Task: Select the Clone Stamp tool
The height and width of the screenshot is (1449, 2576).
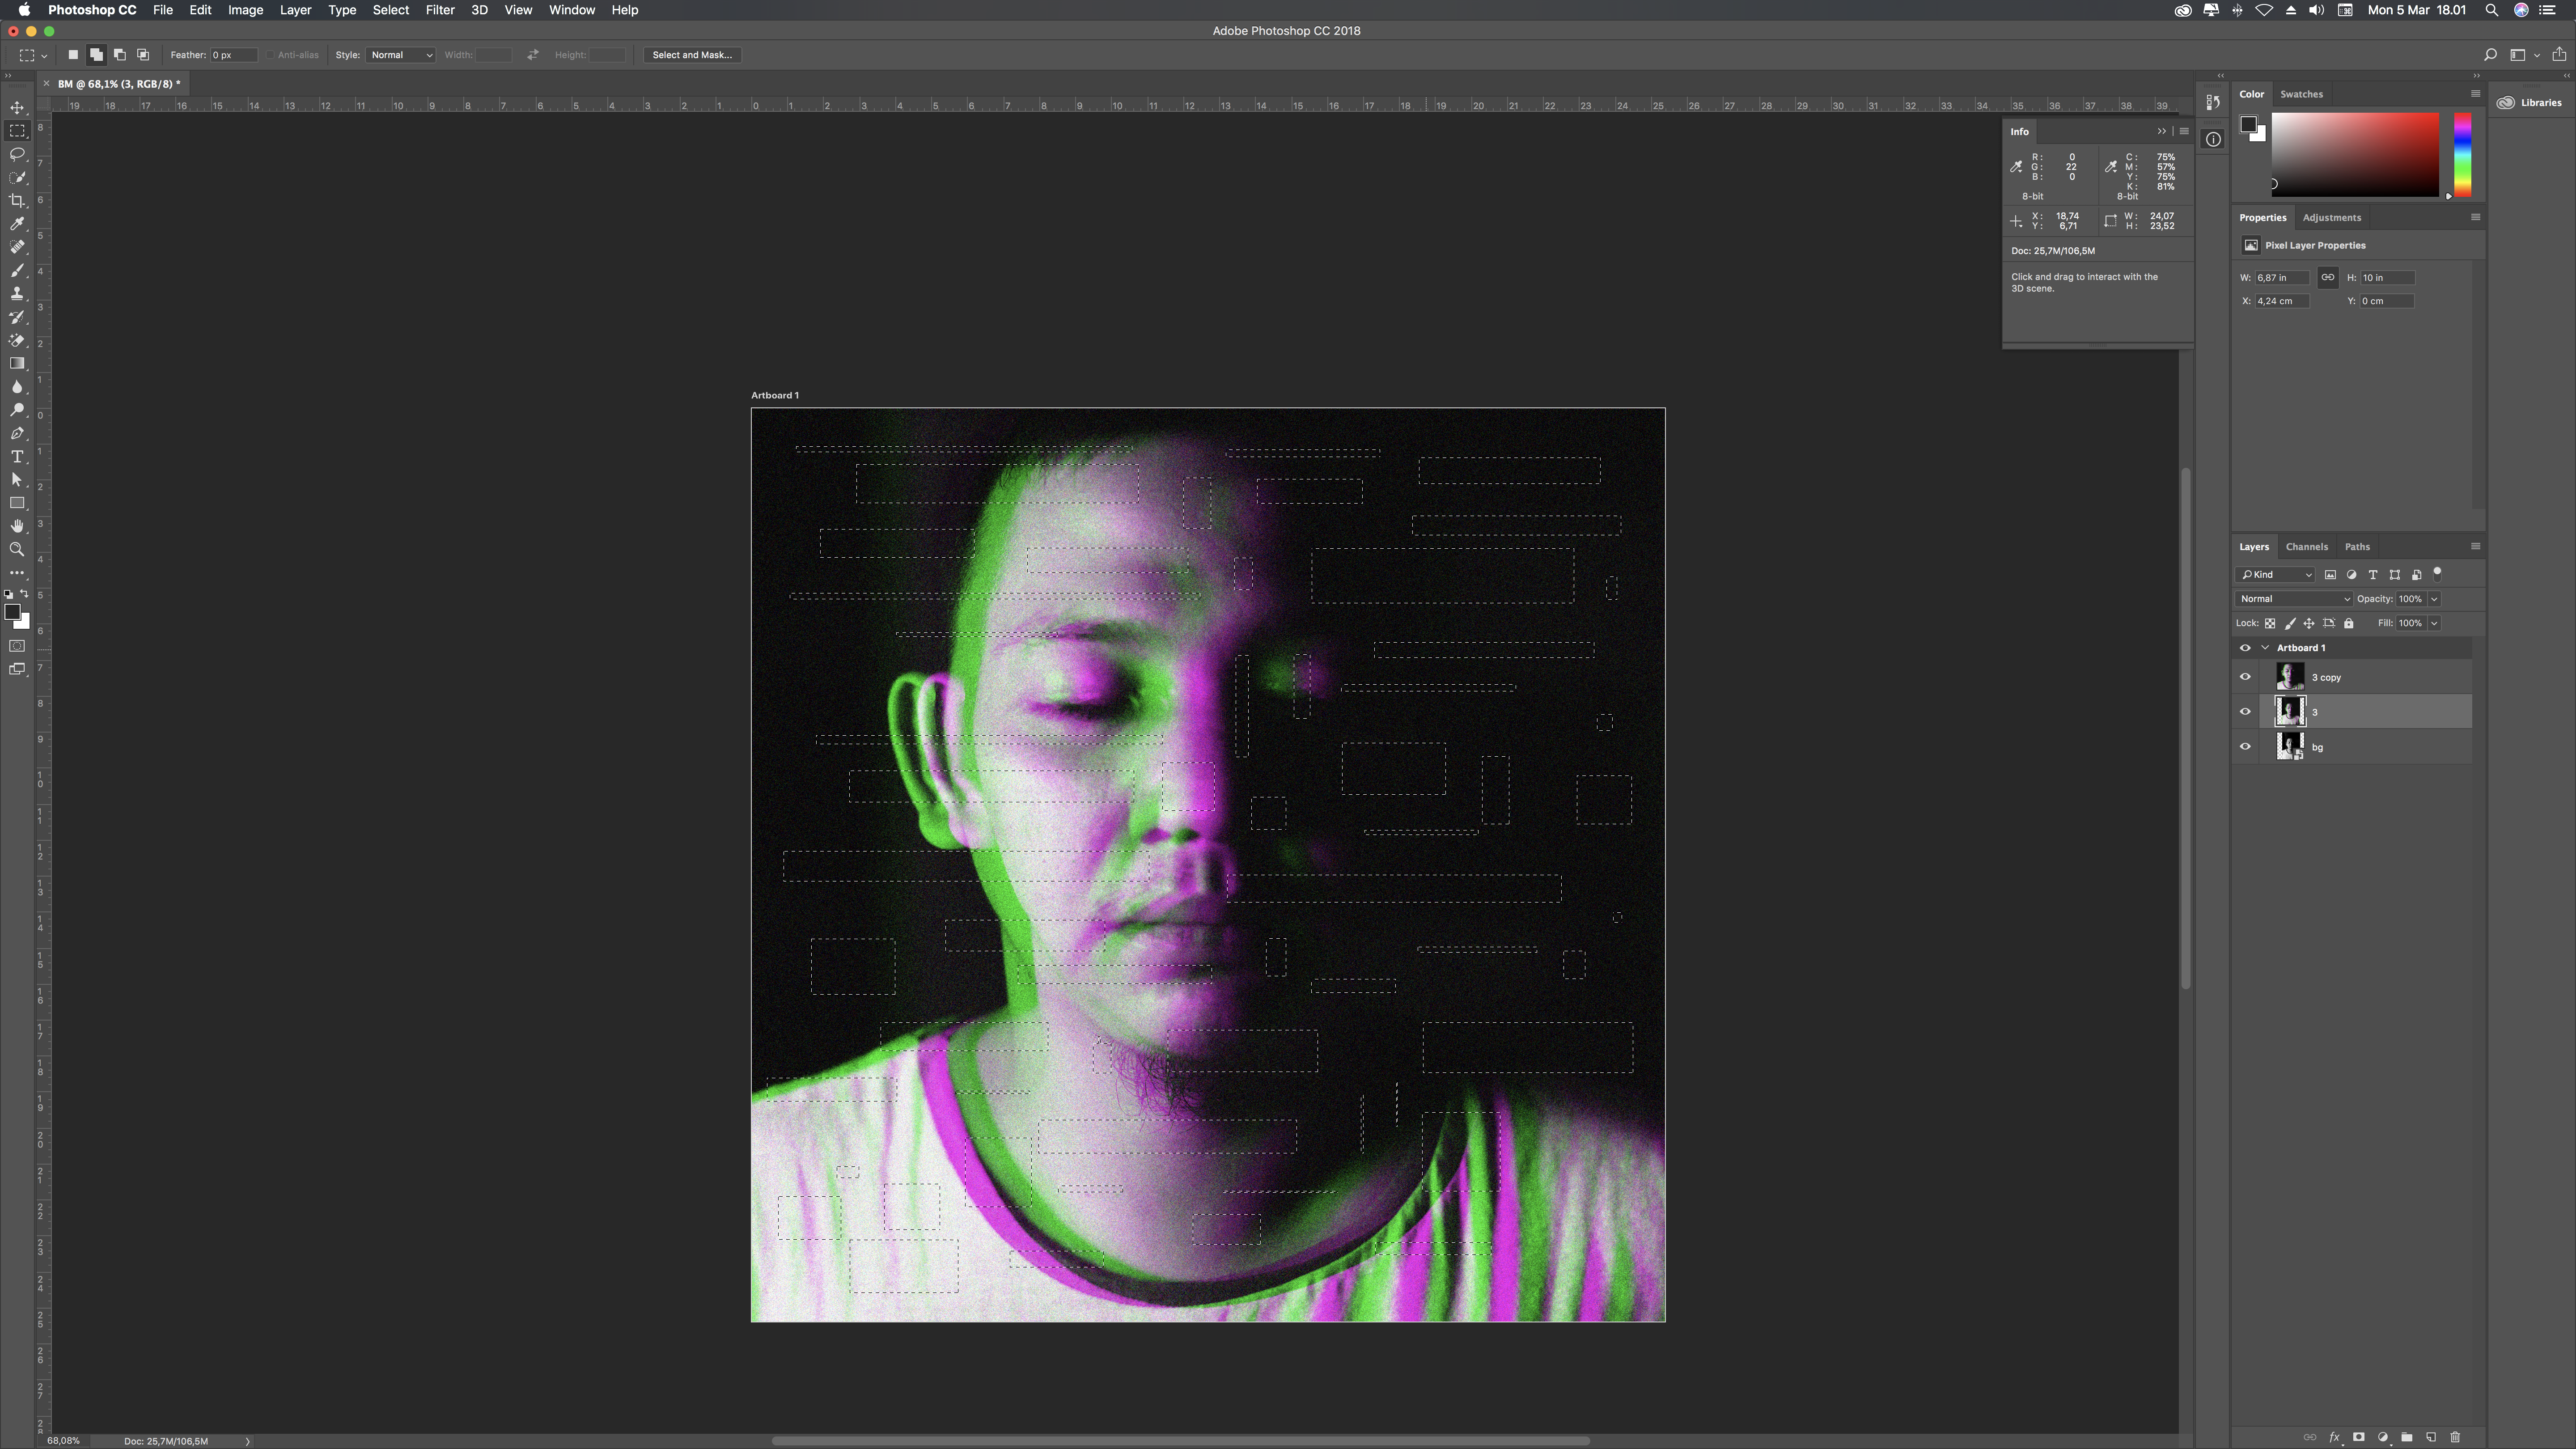Action: coord(17,294)
